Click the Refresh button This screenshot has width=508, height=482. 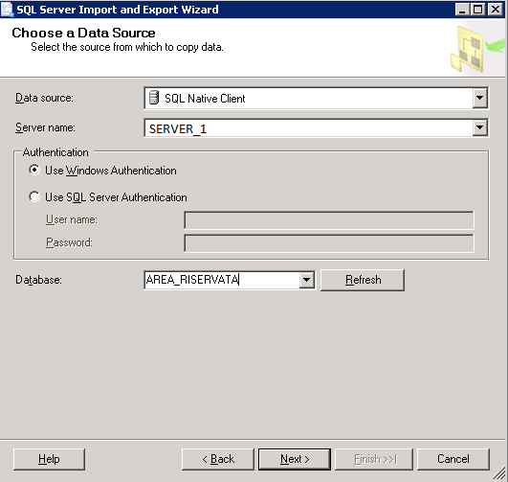363,280
